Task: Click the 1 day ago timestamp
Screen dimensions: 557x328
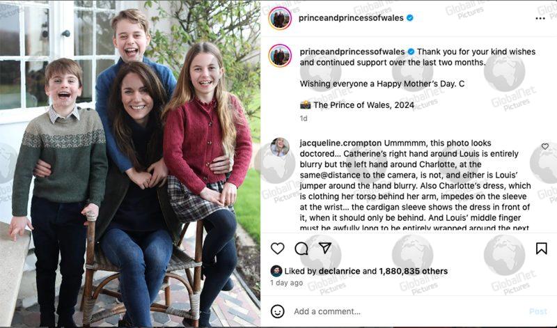Action: [286, 283]
